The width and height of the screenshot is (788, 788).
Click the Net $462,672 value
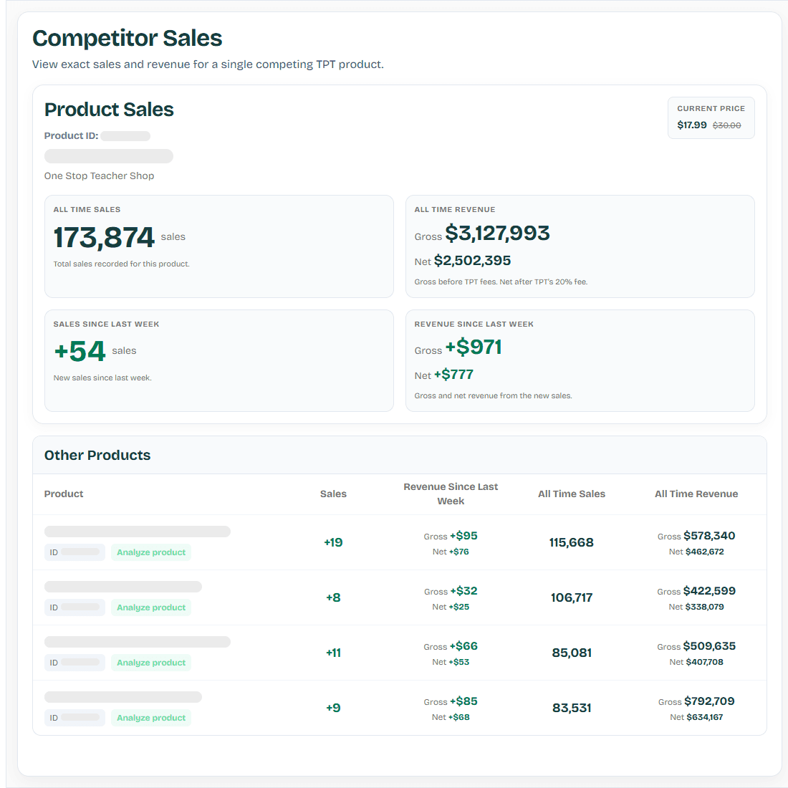(696, 552)
